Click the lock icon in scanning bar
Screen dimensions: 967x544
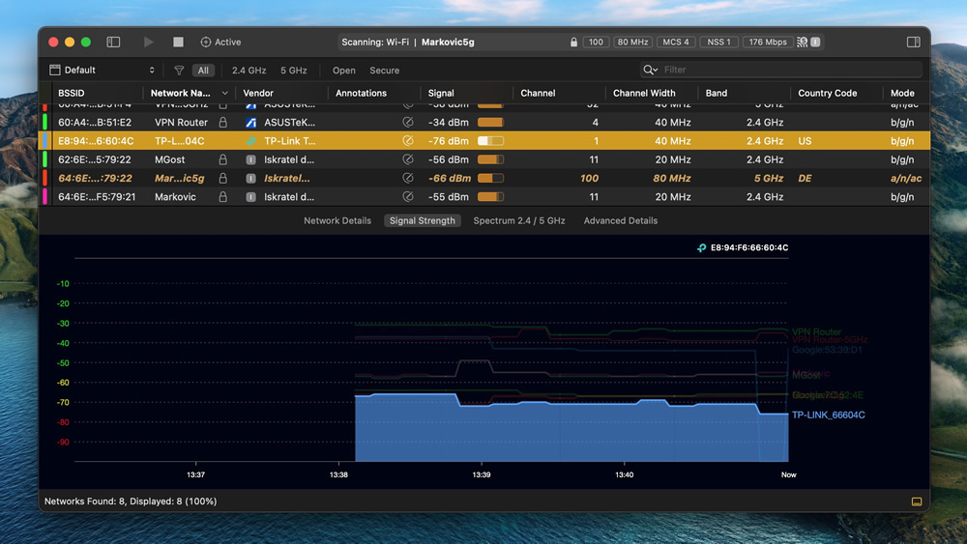(x=573, y=42)
